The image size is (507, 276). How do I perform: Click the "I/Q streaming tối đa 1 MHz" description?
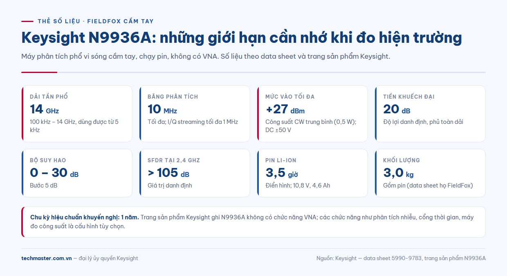click(x=193, y=122)
